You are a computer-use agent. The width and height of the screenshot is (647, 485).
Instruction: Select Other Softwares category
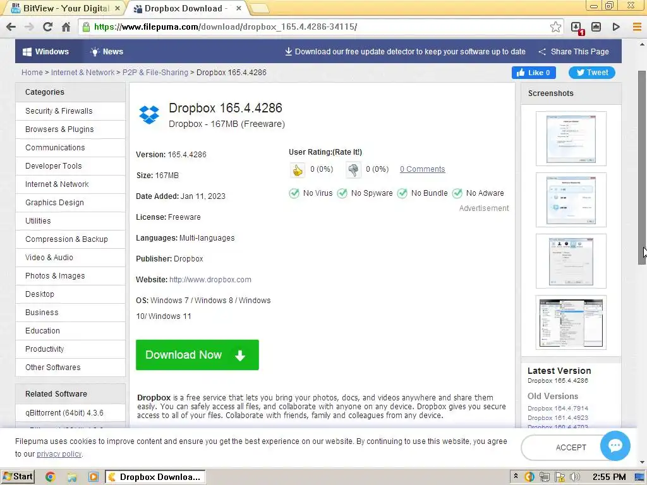tap(71, 368)
